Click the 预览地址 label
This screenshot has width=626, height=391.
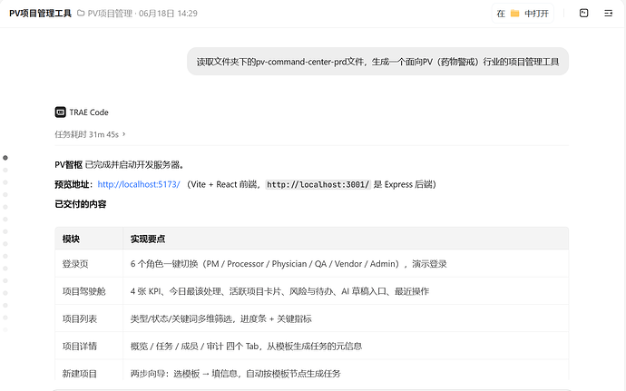(x=72, y=184)
